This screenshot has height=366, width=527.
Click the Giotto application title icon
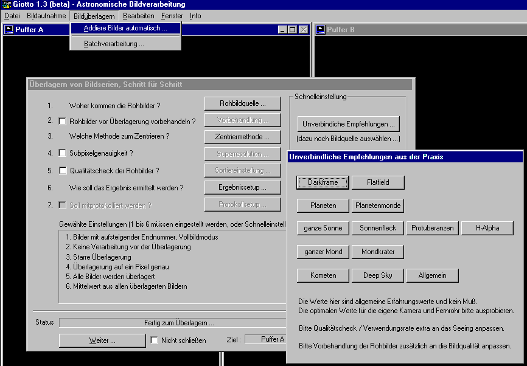[x=5, y=5]
